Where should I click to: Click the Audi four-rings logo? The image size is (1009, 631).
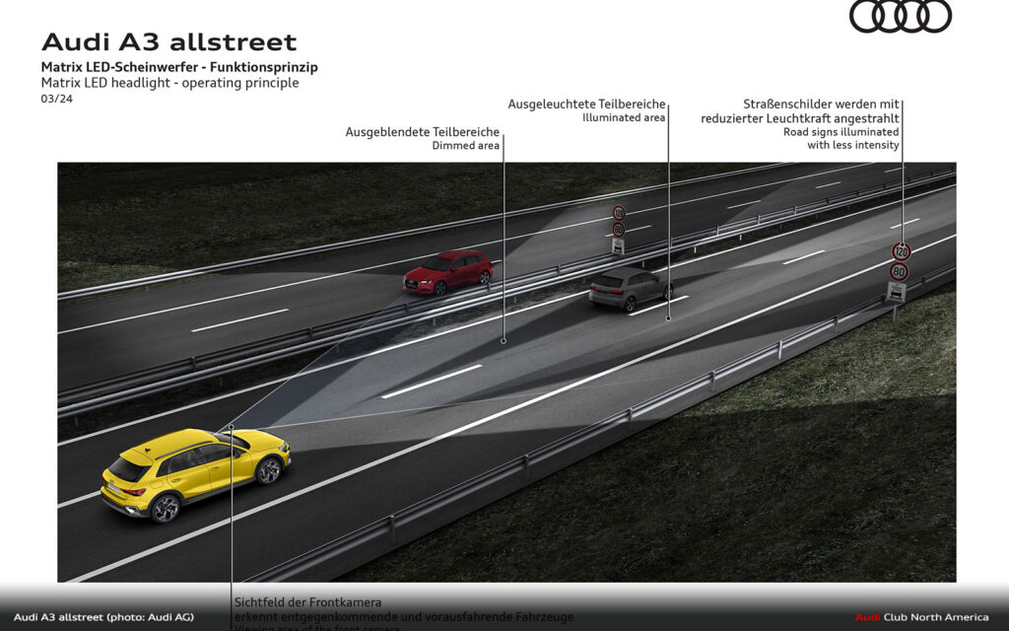tap(900, 17)
